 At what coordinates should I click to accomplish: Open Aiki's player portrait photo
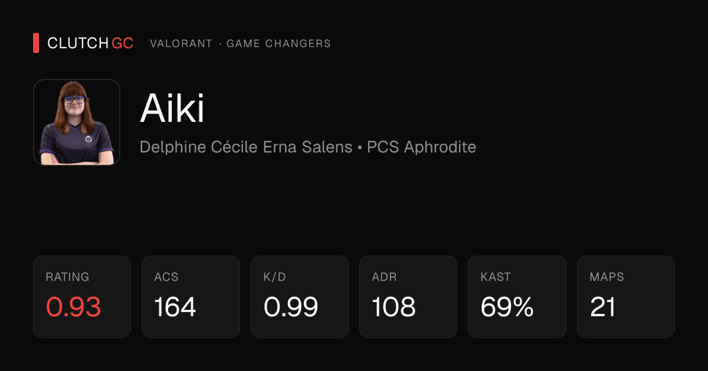click(77, 122)
